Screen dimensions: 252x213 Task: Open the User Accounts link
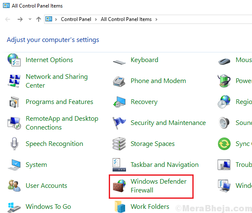click(47, 186)
